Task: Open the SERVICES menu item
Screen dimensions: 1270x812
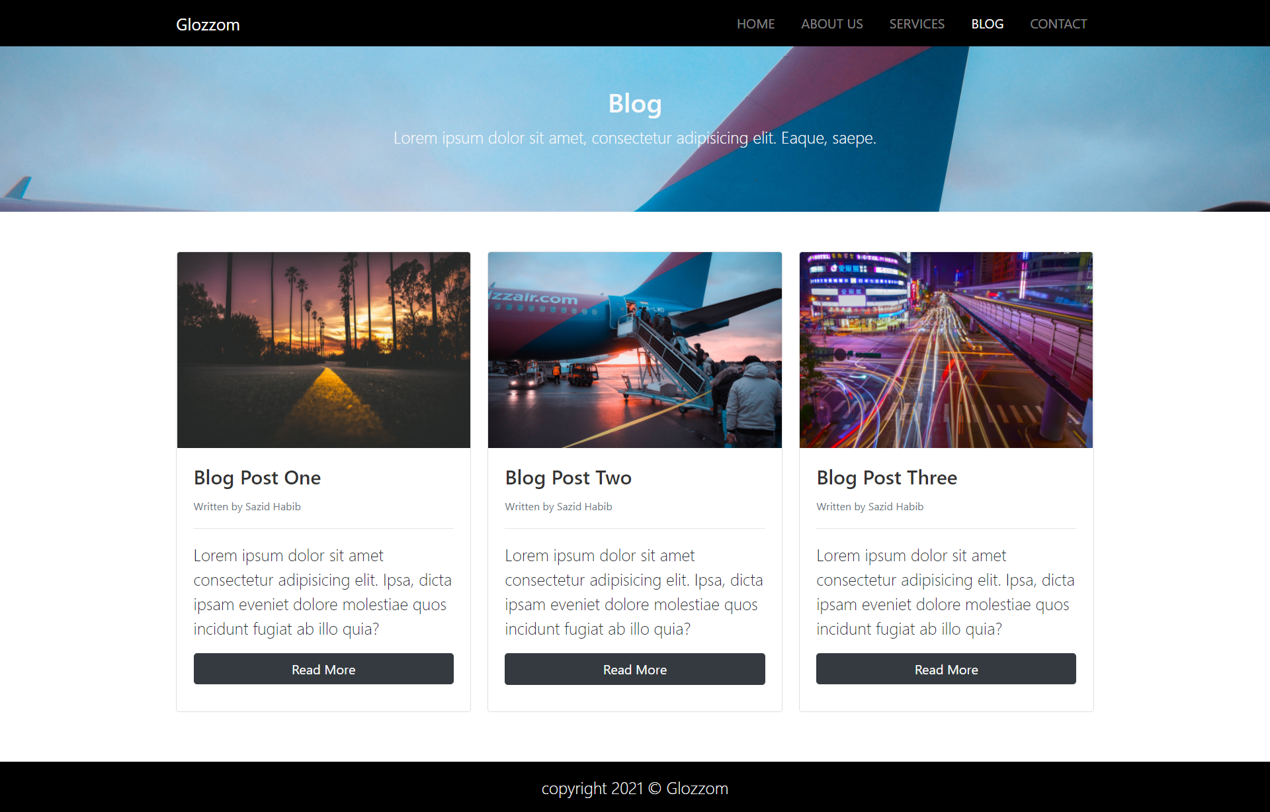Action: click(x=917, y=24)
